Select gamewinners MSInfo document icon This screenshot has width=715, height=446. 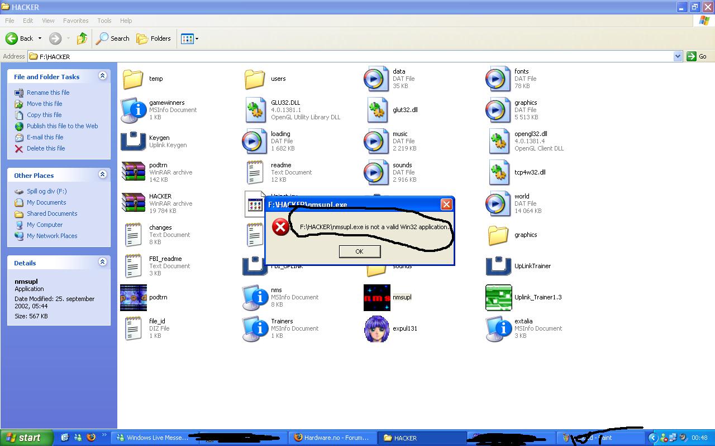133,110
